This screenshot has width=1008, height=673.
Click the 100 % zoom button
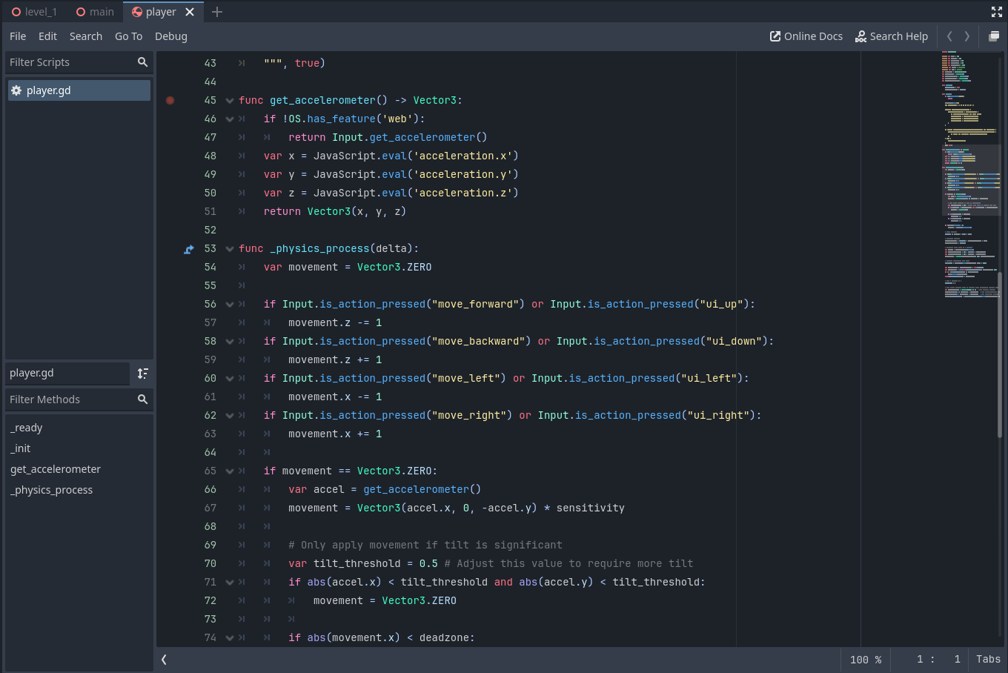[866, 660]
